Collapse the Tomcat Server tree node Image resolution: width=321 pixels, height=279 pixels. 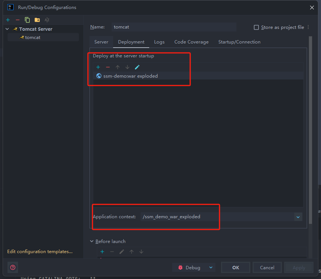7,29
